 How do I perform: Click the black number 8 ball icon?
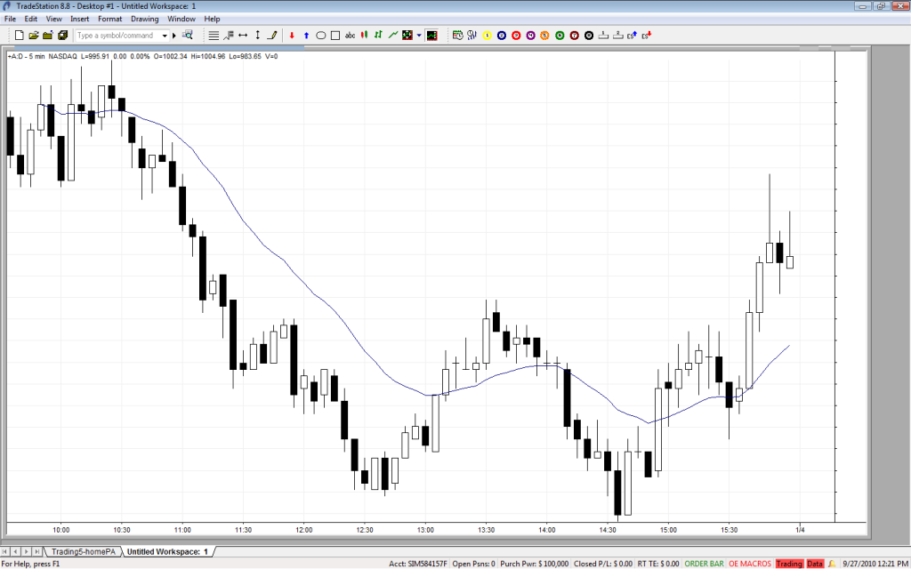pos(589,36)
